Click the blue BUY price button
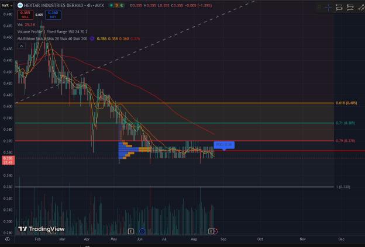This screenshot has height=247, width=365. [53, 15]
